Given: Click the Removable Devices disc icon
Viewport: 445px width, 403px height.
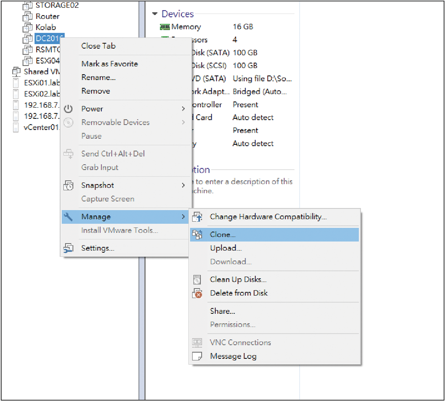Looking at the screenshot, I should point(68,122).
